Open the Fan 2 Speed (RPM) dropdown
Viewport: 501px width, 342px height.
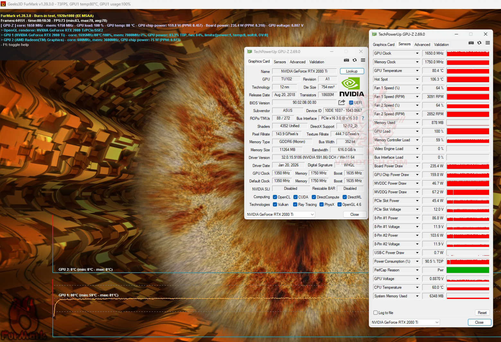click(x=417, y=114)
